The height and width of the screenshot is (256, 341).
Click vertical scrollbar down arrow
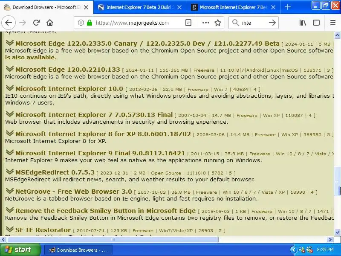pos(337,232)
